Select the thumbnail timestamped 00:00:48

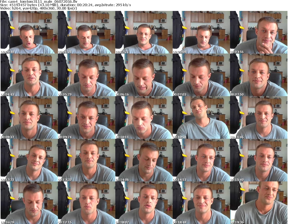tap(29, 32)
